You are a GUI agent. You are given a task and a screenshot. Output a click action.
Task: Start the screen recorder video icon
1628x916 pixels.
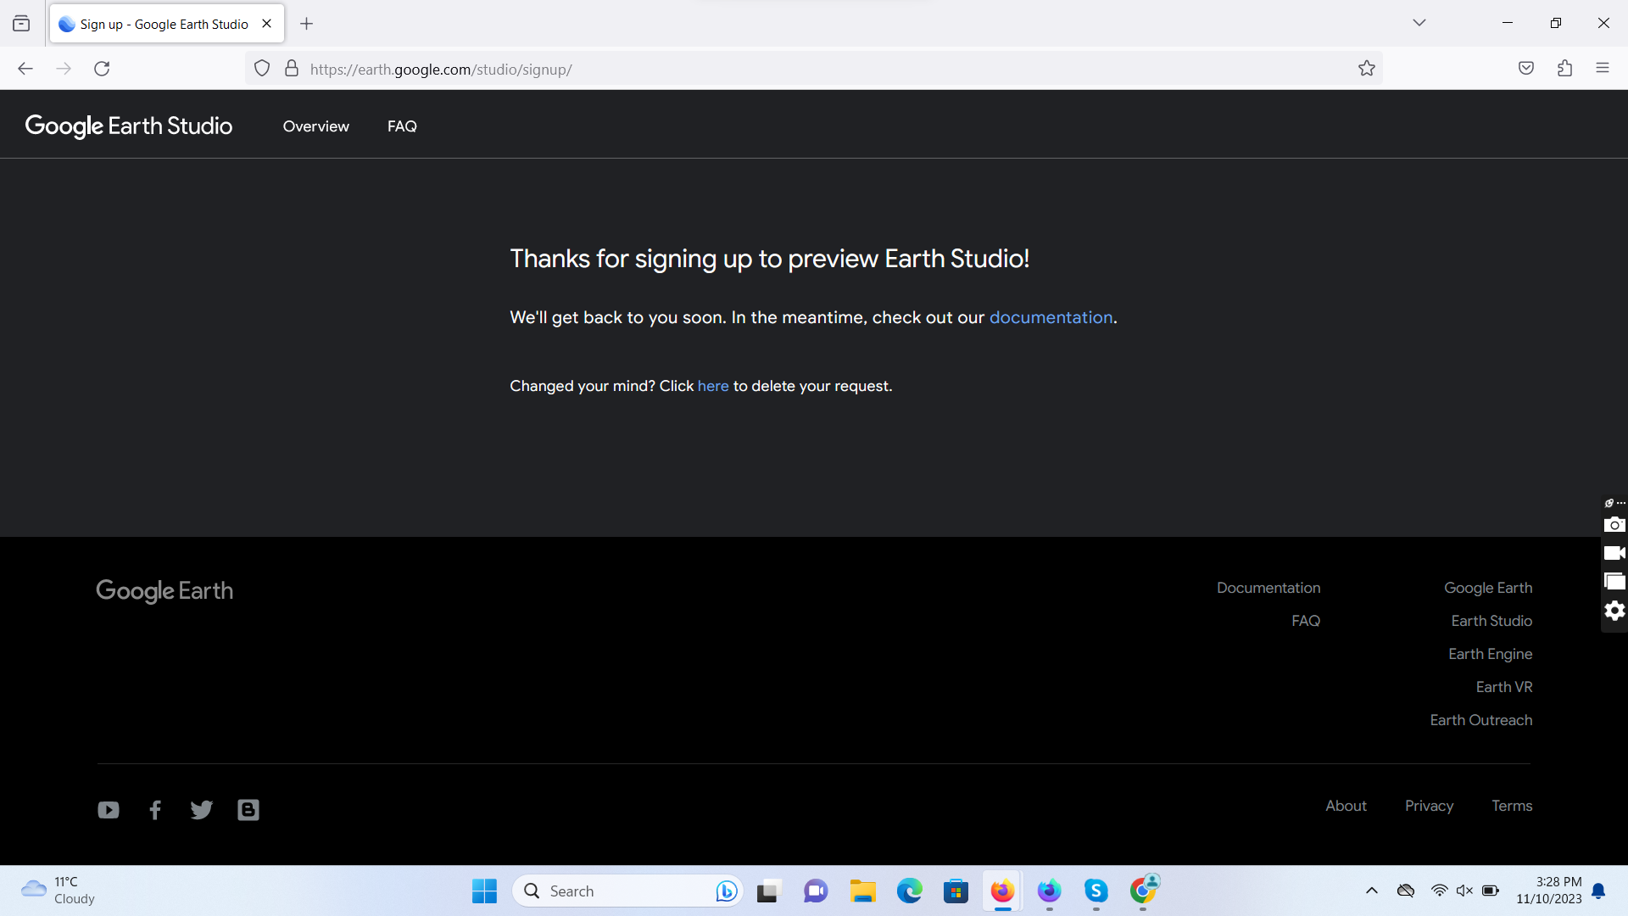click(1615, 553)
